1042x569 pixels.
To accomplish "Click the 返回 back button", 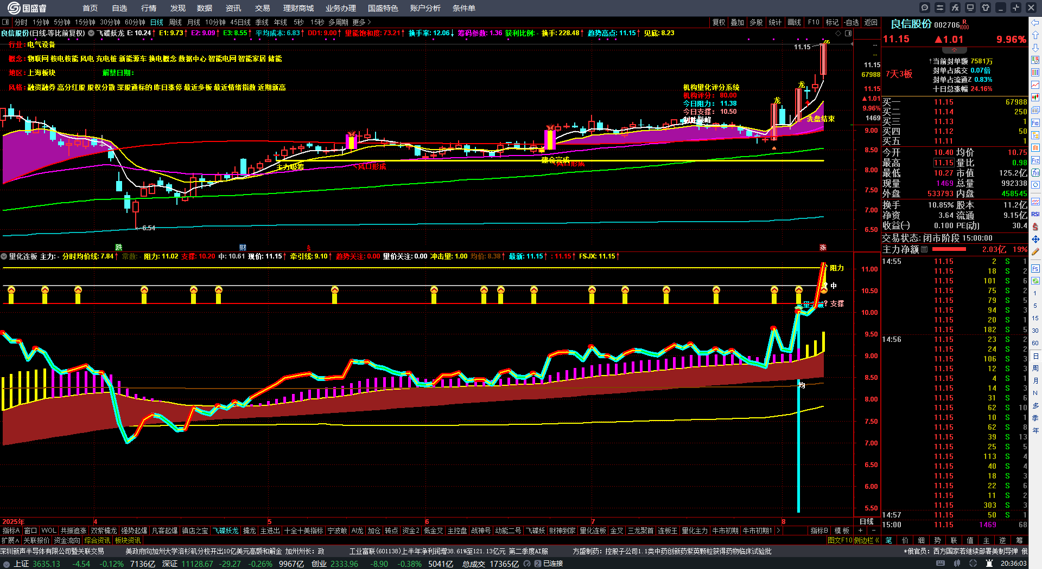I will click(871, 22).
